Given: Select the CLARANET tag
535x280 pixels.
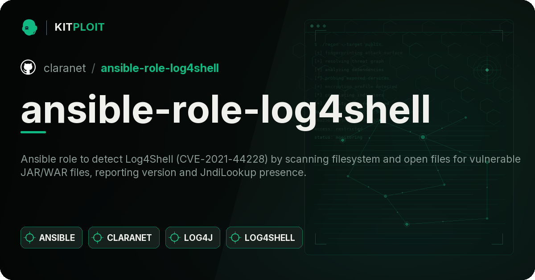Looking at the screenshot, I should [x=124, y=238].
